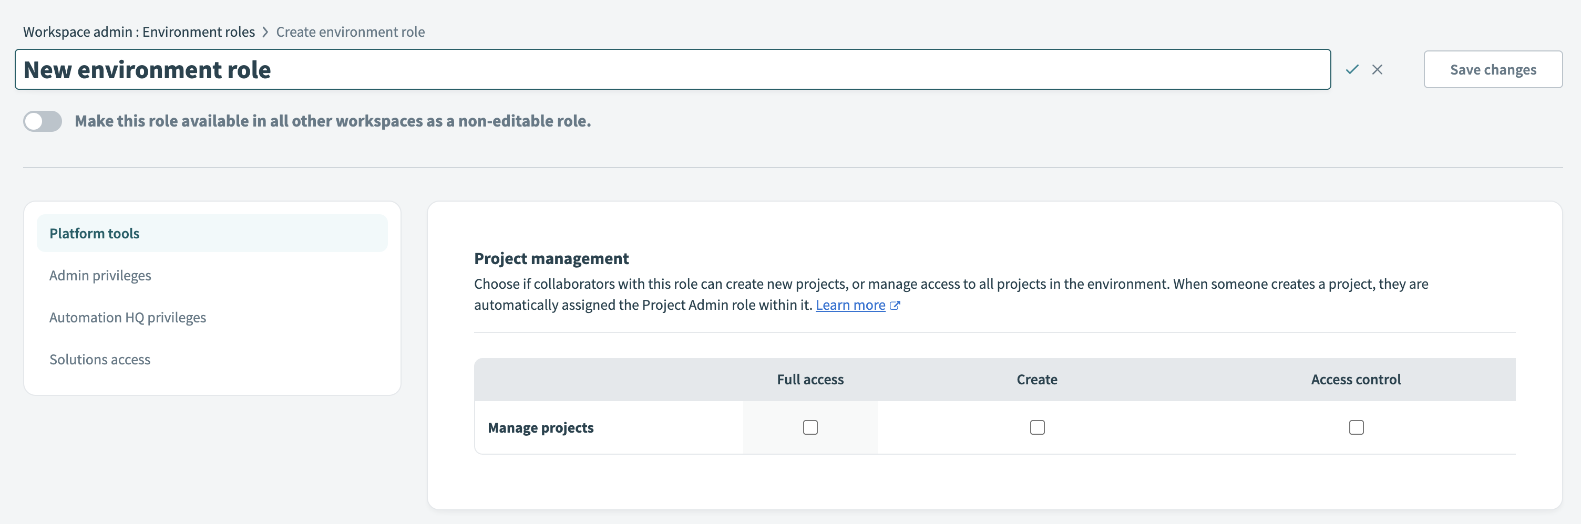This screenshot has width=1581, height=524.
Task: Click the Access control column header
Action: 1356,380
